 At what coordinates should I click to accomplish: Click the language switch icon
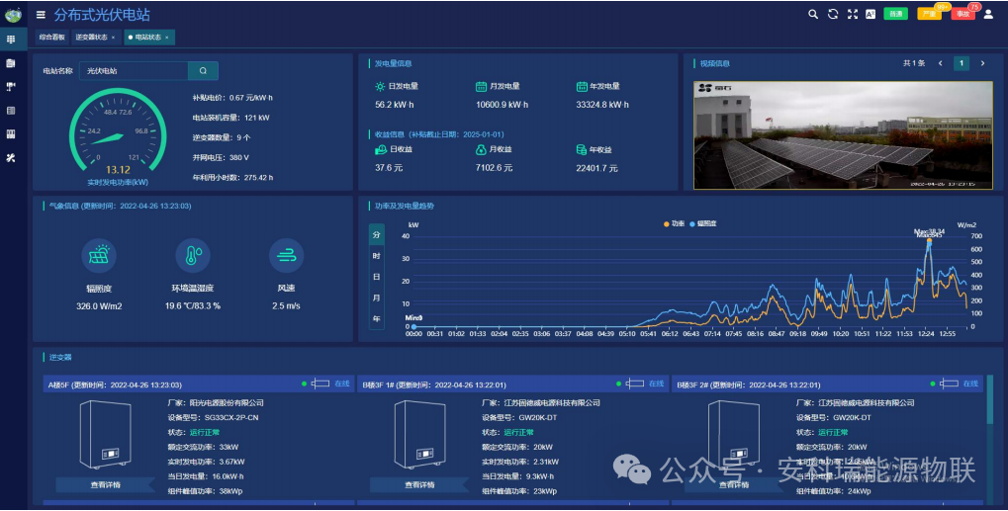[871, 15]
